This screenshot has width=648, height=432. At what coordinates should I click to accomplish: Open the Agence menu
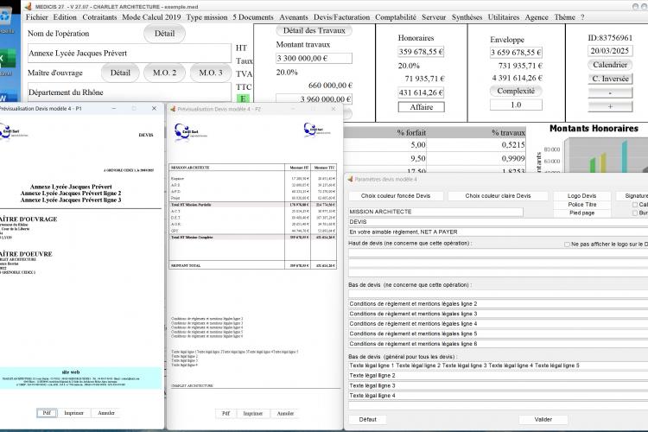[537, 17]
